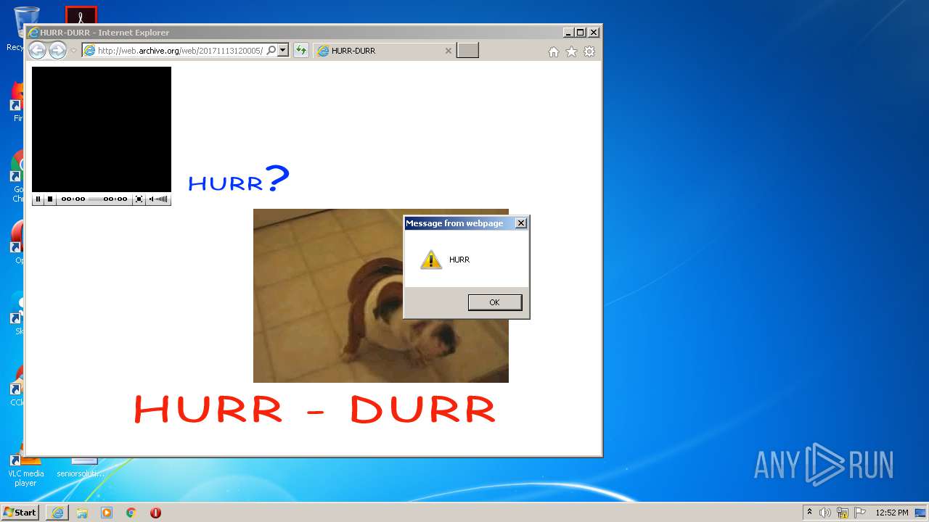The height and width of the screenshot is (522, 929).
Task: Adjust the media player volume bars
Action: 162,199
